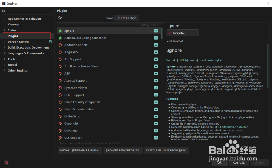Screen dimensions: 272x168
Task: Click the plugin list vertical scrollbar
Action: [162, 34]
